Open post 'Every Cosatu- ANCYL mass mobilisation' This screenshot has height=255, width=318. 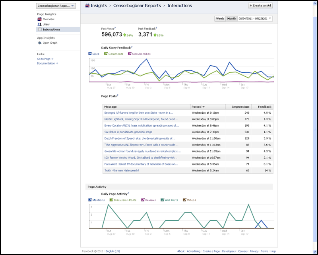coord(142,126)
